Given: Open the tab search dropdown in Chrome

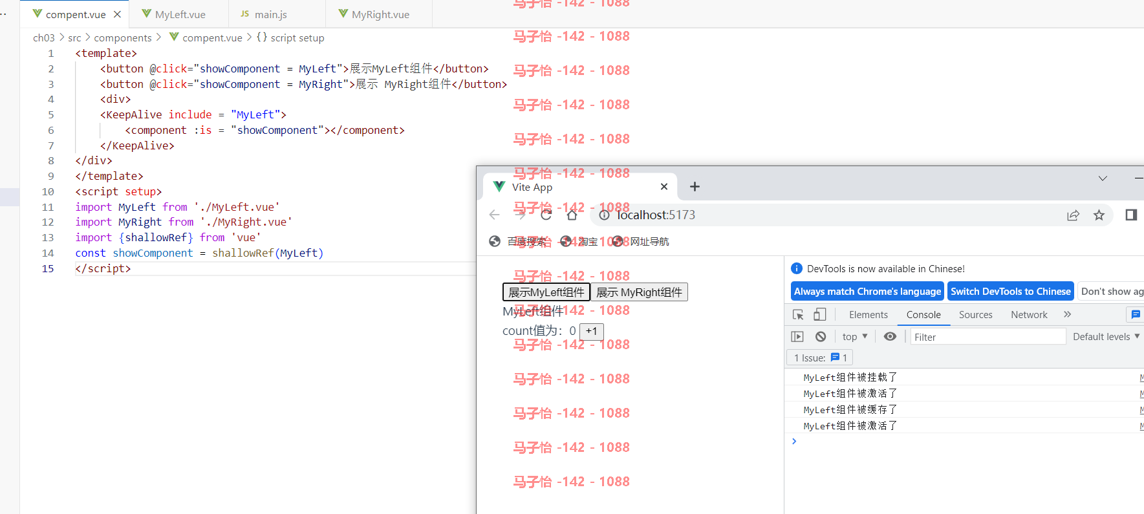Looking at the screenshot, I should 1103,178.
